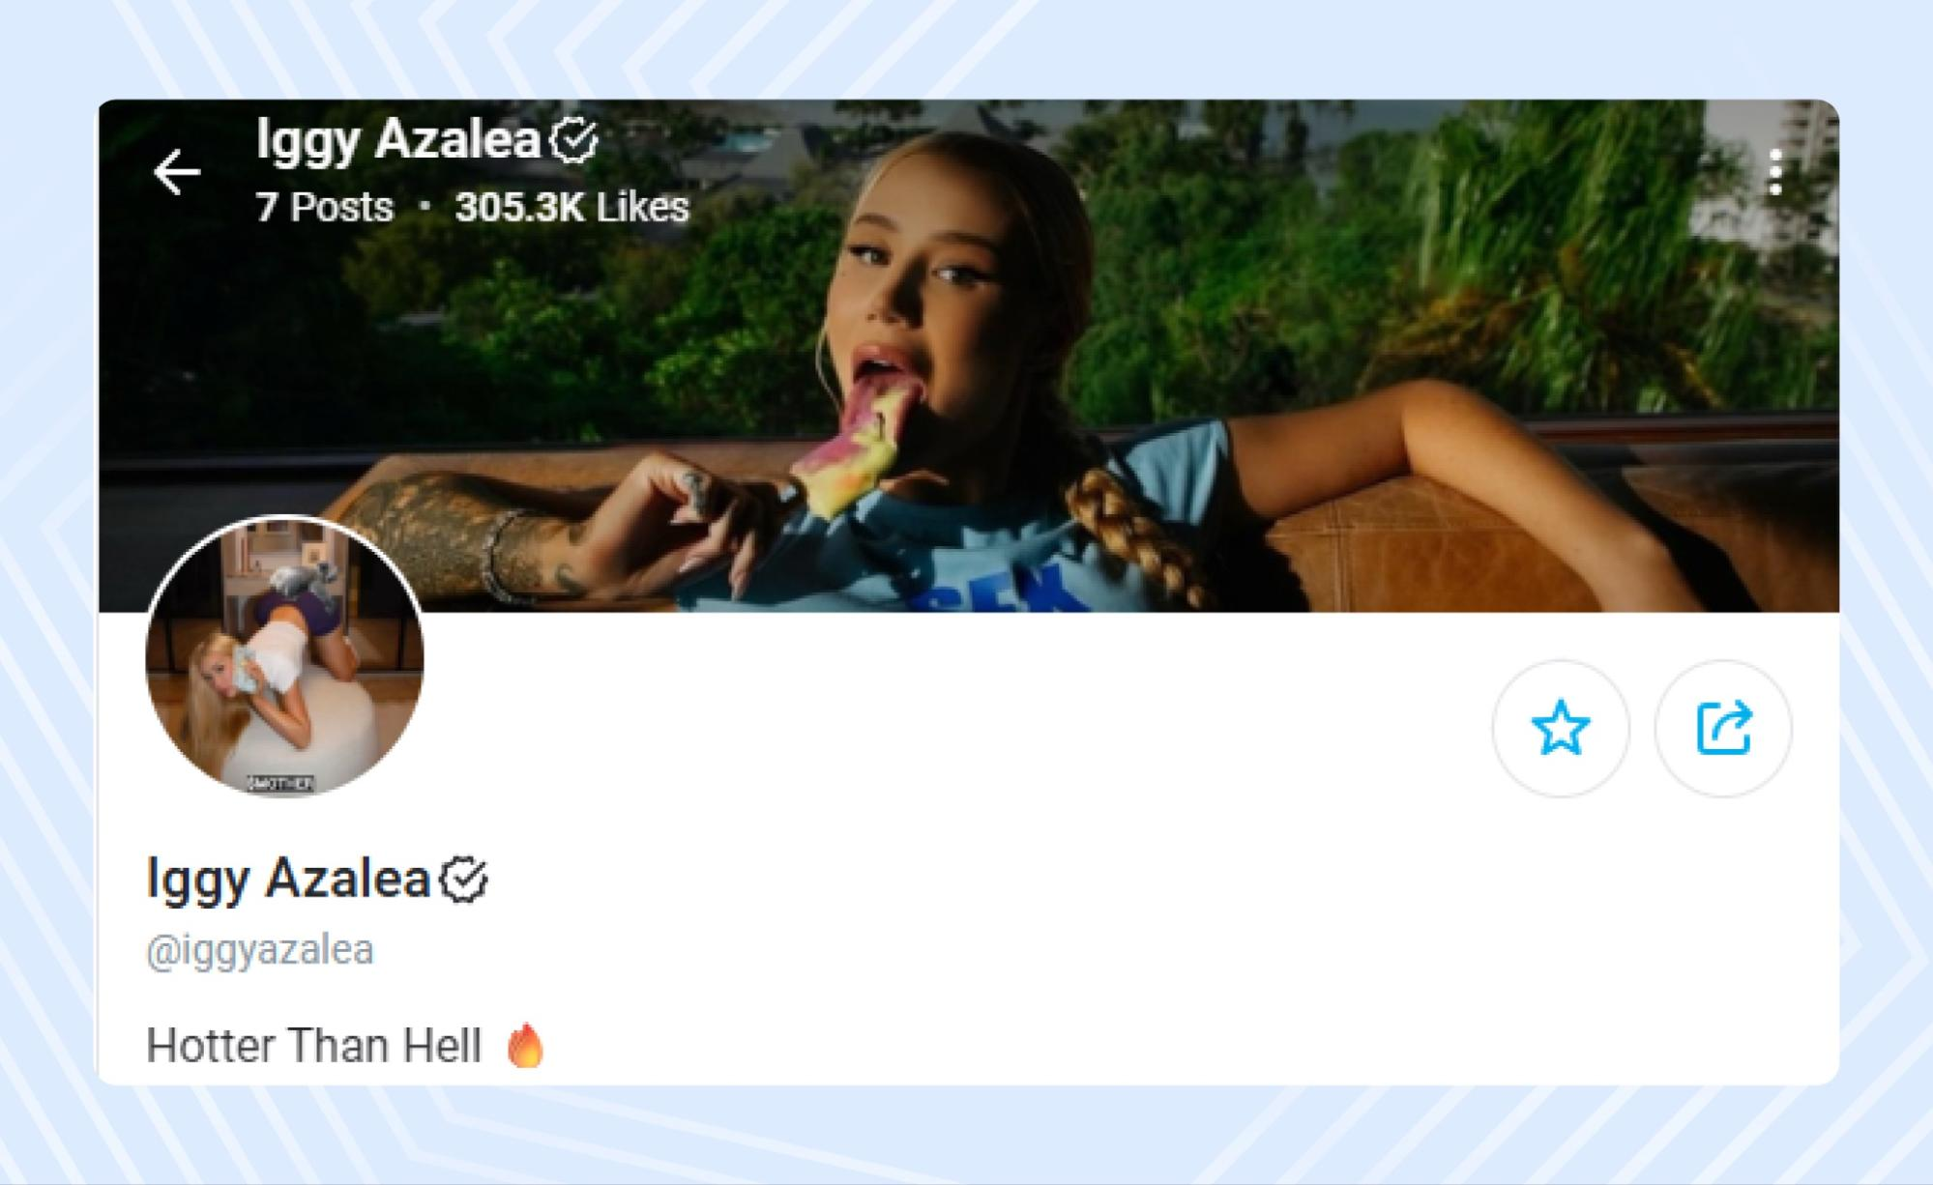Click the Iggy Azalea name below the avatar

(x=288, y=879)
